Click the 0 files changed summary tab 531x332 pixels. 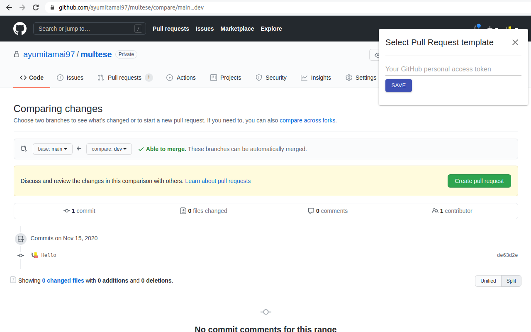[x=204, y=211]
